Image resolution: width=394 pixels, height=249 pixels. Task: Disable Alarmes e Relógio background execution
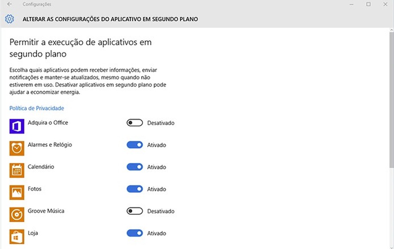coord(135,145)
